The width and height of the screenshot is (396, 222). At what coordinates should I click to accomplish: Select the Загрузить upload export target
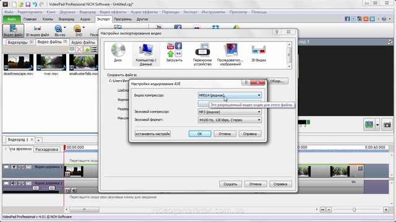174,52
